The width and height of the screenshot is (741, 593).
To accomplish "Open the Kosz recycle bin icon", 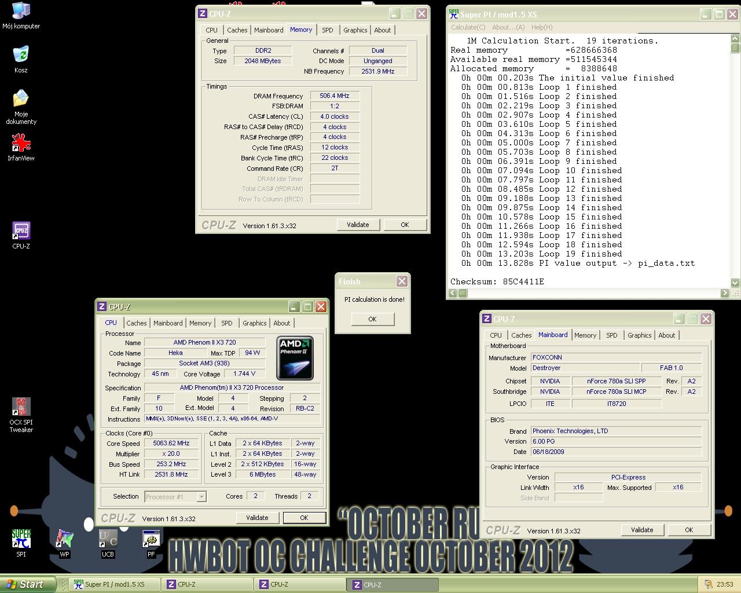I will (x=21, y=60).
